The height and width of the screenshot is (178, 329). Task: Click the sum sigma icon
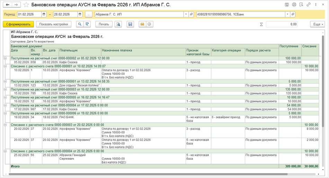point(261,24)
